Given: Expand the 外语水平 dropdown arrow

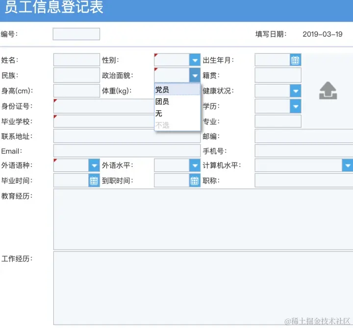Looking at the screenshot, I should 195,165.
